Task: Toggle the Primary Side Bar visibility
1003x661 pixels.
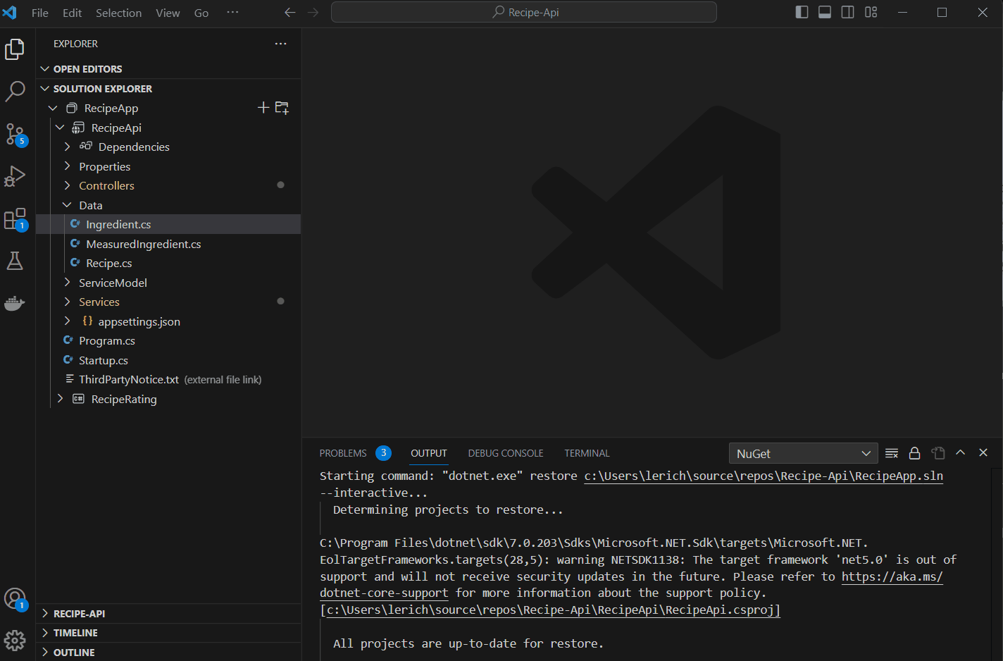Action: pyautogui.click(x=802, y=12)
